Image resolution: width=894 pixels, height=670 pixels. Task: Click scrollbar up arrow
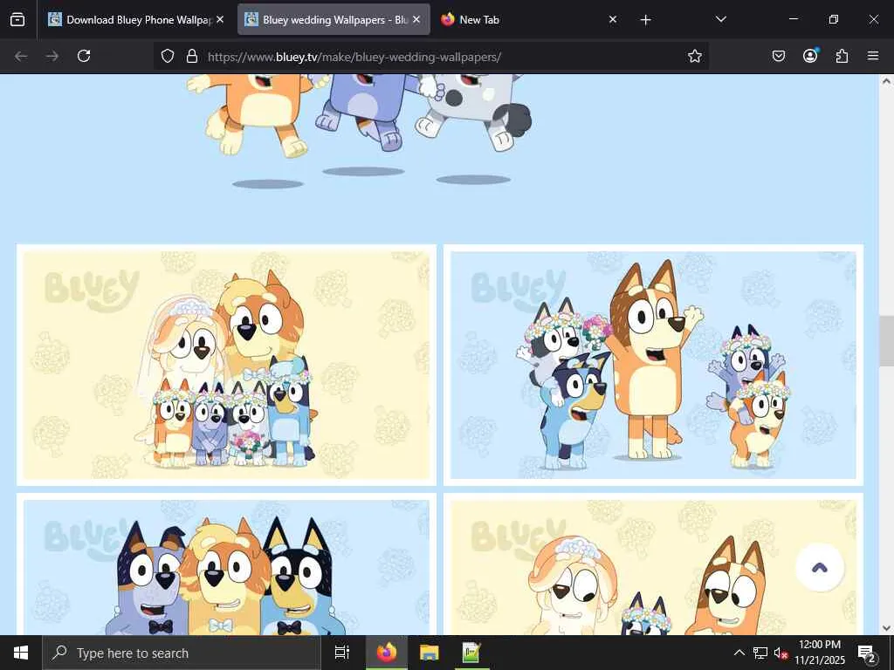pos(886,81)
